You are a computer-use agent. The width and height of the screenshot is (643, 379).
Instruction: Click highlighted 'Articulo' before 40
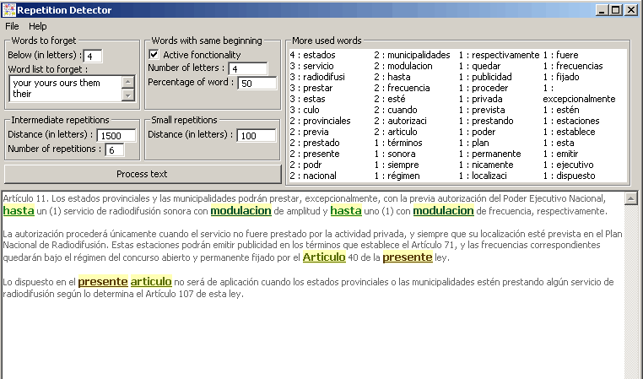pos(324,257)
